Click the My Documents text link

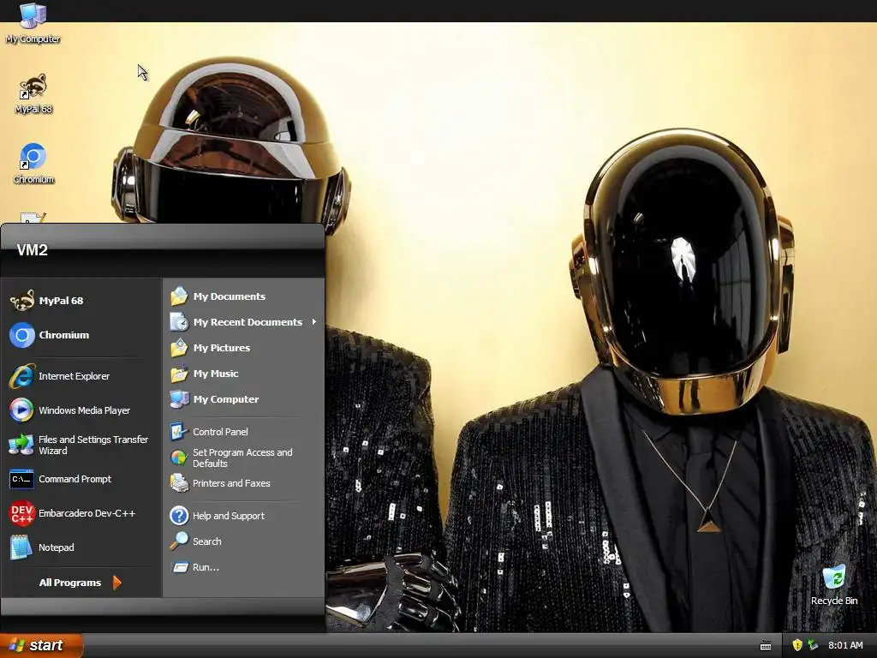[230, 296]
